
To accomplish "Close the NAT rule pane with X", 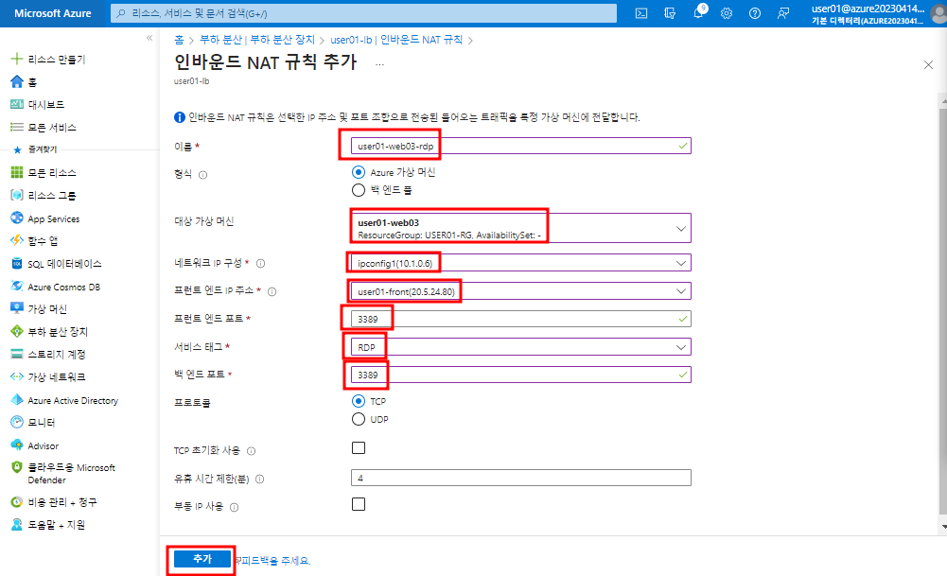I will pos(928,64).
